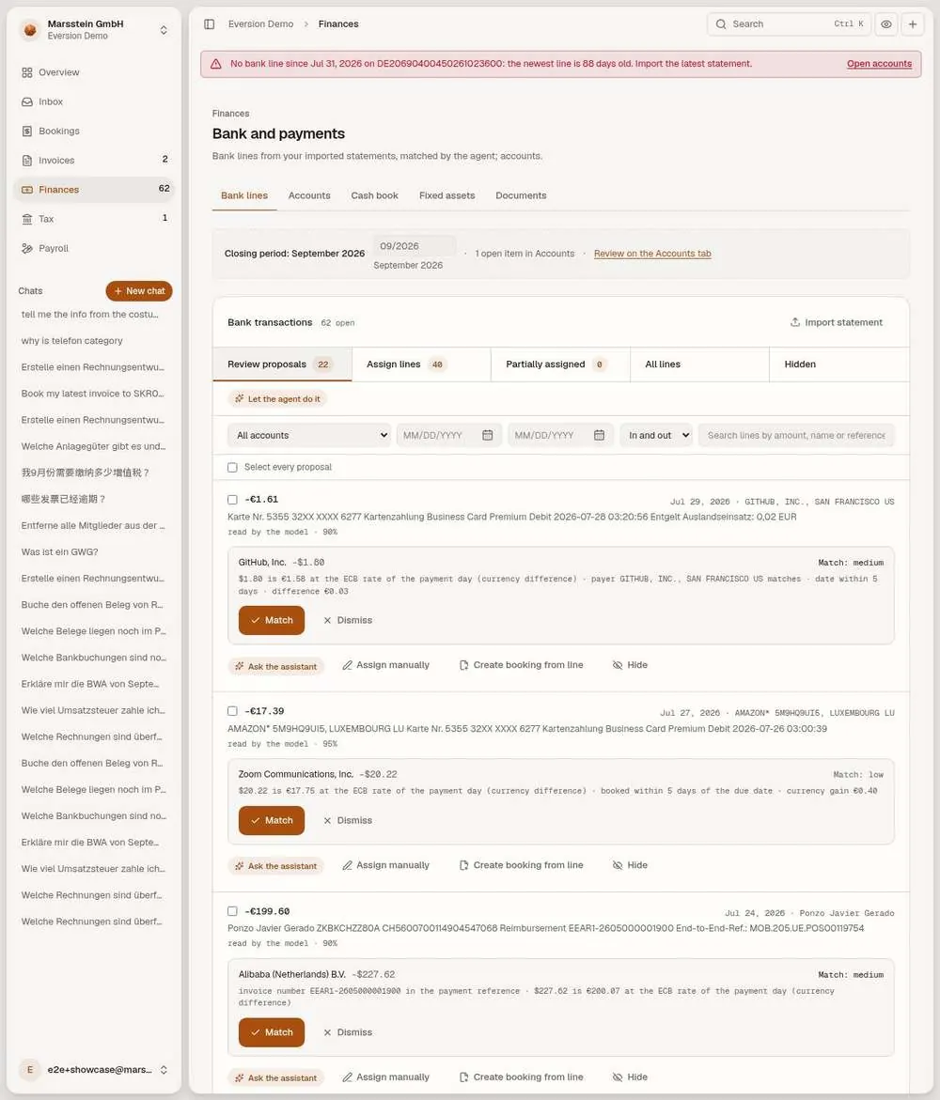Viewport: 940px width, 1100px height.
Task: Click the warning triangle icon in alert
Action: click(x=216, y=64)
